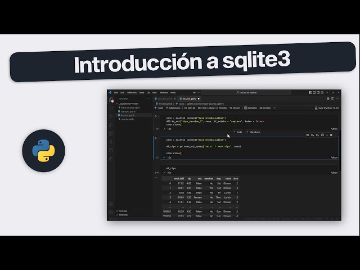This screenshot has height=270, width=360.
Task: Toggle secondary side bar visibility
Action: [318, 92]
